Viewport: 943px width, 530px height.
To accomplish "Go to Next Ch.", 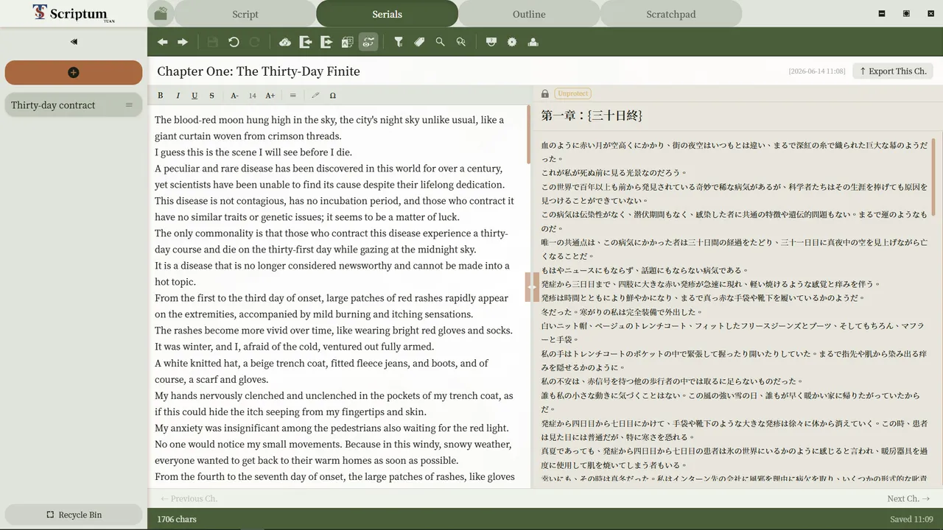I will pos(908,498).
